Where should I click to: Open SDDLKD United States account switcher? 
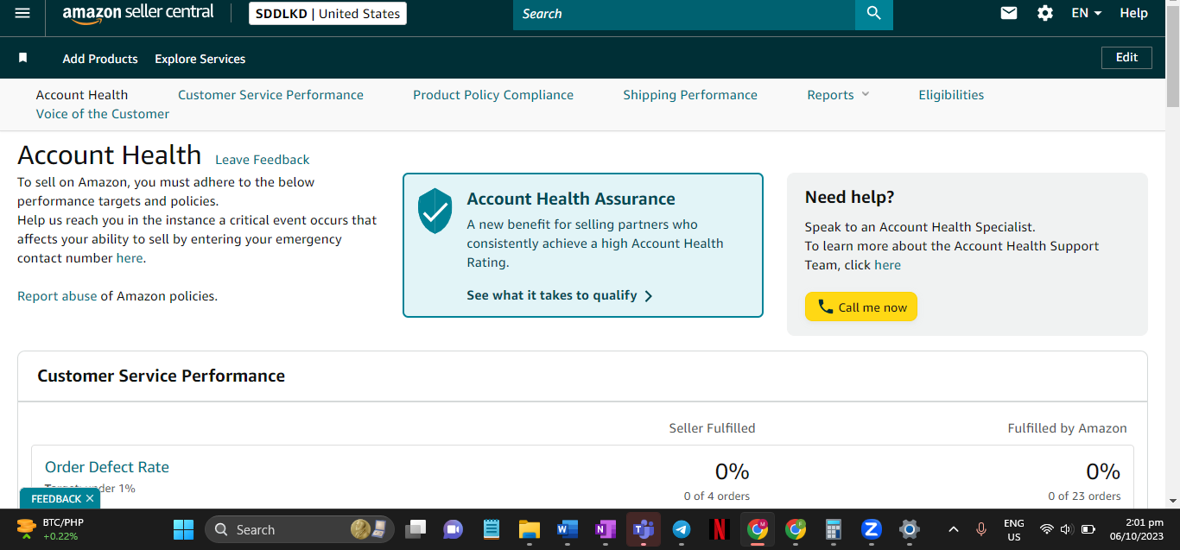[327, 13]
